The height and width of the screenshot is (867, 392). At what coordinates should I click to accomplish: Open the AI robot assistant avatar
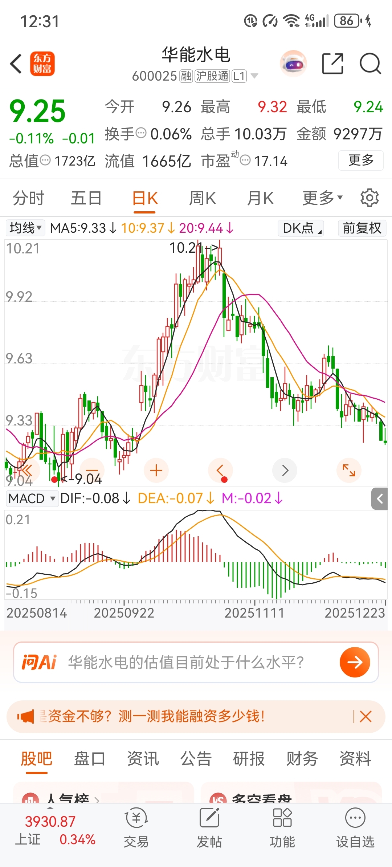293,64
